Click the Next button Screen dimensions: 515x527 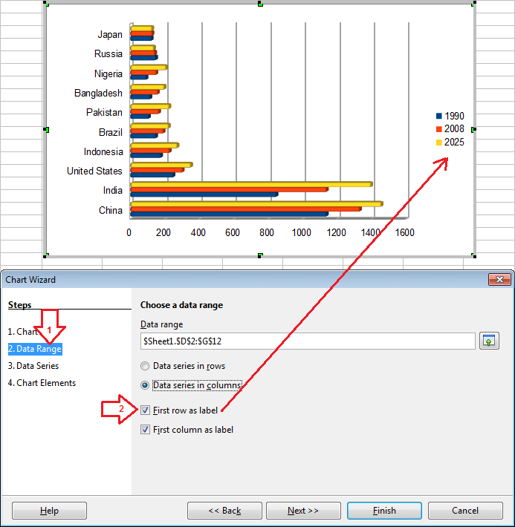(x=303, y=511)
